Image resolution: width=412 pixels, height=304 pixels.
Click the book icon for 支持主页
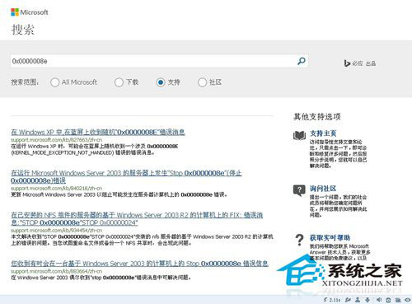point(299,135)
